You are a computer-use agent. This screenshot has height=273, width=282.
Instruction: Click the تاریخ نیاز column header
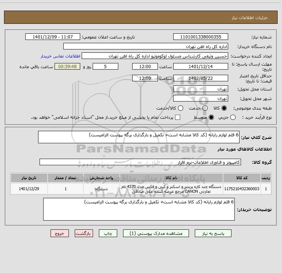click(29, 178)
